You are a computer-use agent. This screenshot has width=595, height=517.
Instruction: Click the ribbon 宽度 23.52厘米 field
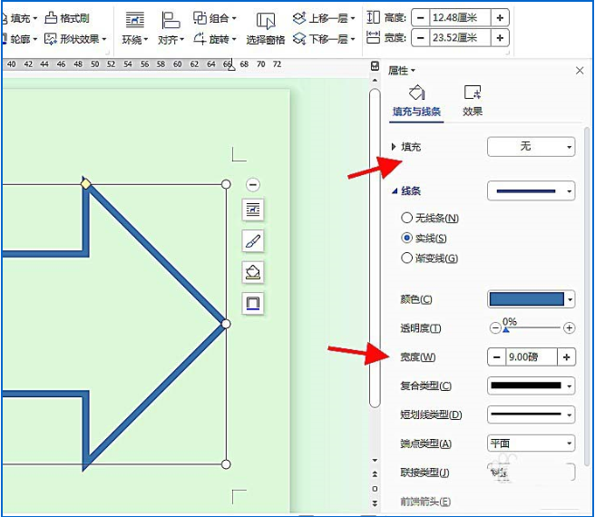point(460,38)
